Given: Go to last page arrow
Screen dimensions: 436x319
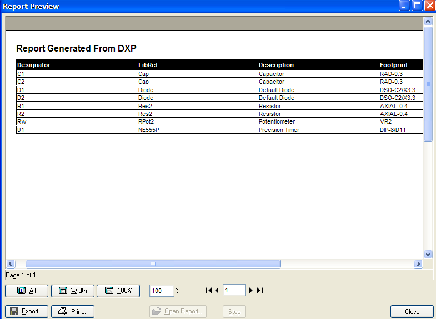Looking at the screenshot, I should pyautogui.click(x=260, y=290).
